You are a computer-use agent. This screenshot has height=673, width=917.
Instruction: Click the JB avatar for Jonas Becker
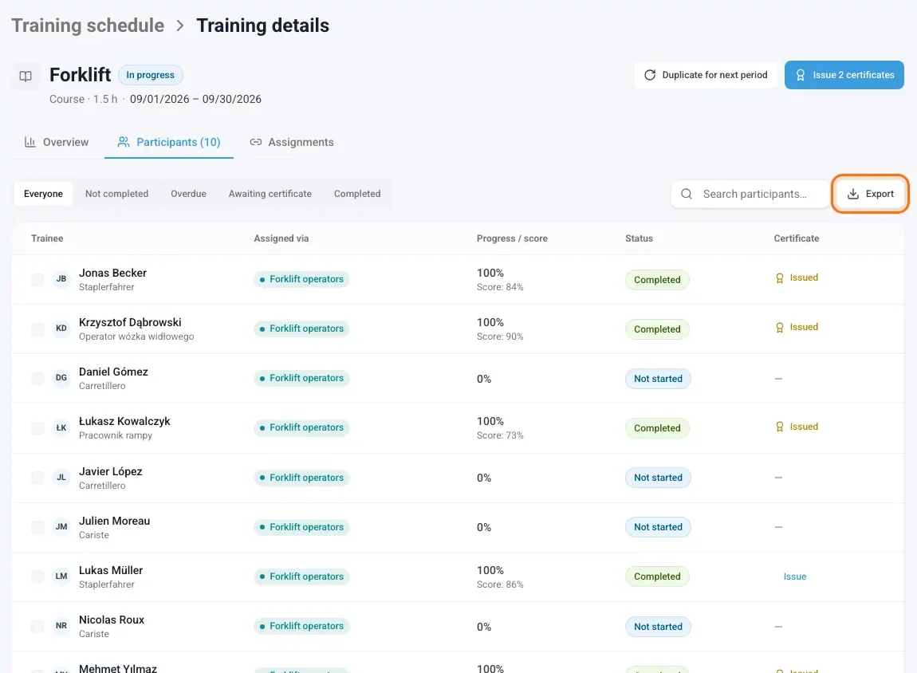pyautogui.click(x=61, y=279)
